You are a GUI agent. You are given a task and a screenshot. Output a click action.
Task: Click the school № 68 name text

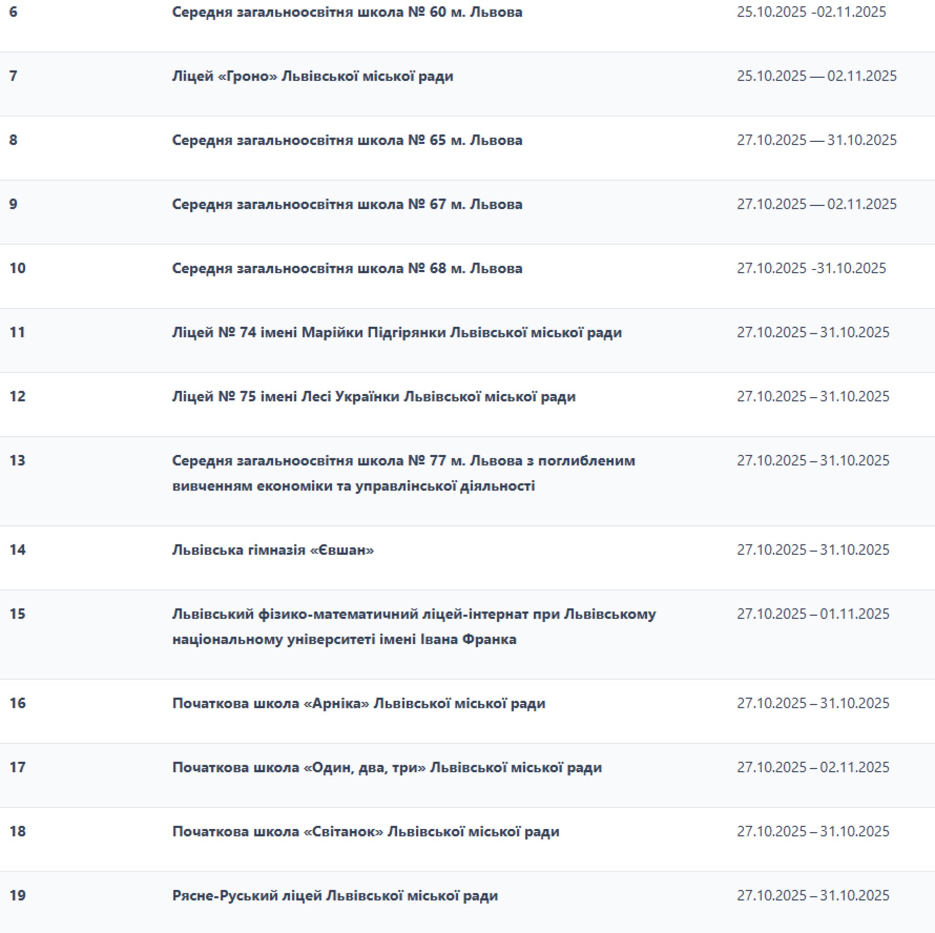point(347,268)
